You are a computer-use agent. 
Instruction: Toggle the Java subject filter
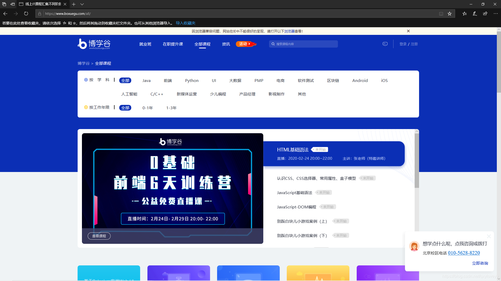146,80
